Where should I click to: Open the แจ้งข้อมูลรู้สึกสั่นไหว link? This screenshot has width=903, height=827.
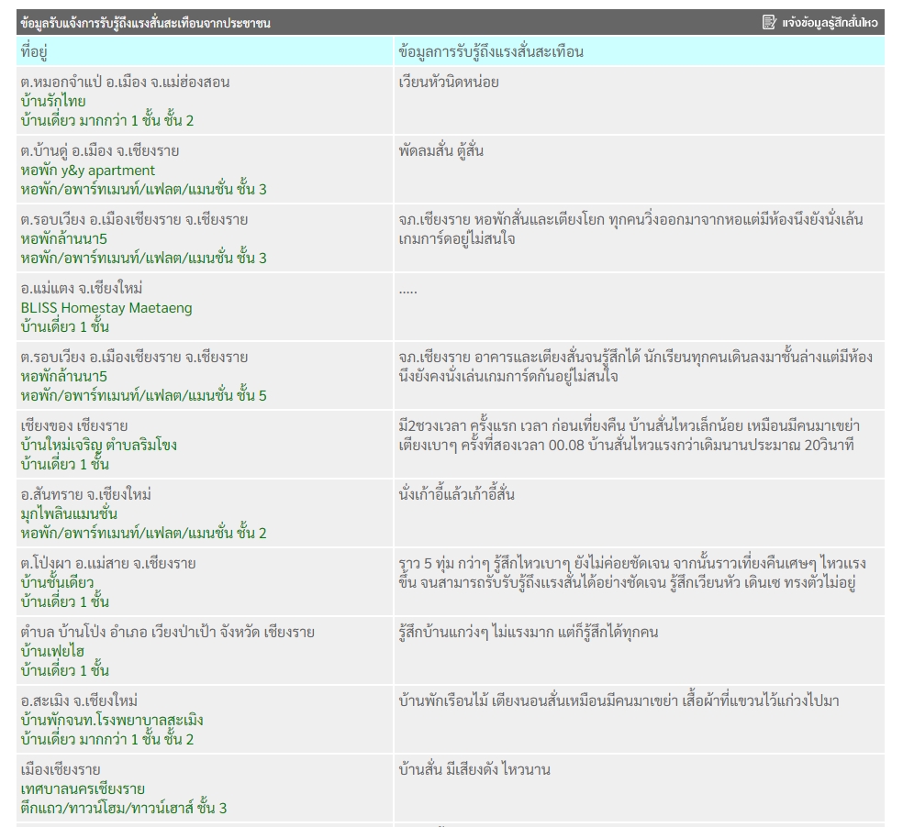[830, 22]
